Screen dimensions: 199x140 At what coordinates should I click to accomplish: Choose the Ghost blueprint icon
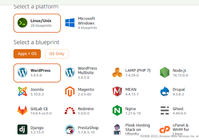tap(165, 111)
